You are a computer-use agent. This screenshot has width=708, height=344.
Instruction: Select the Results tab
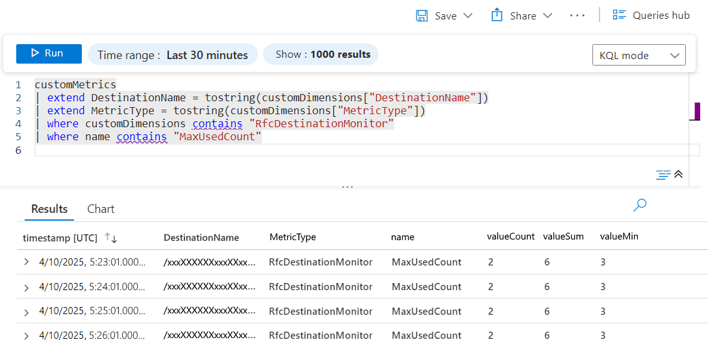[49, 209]
